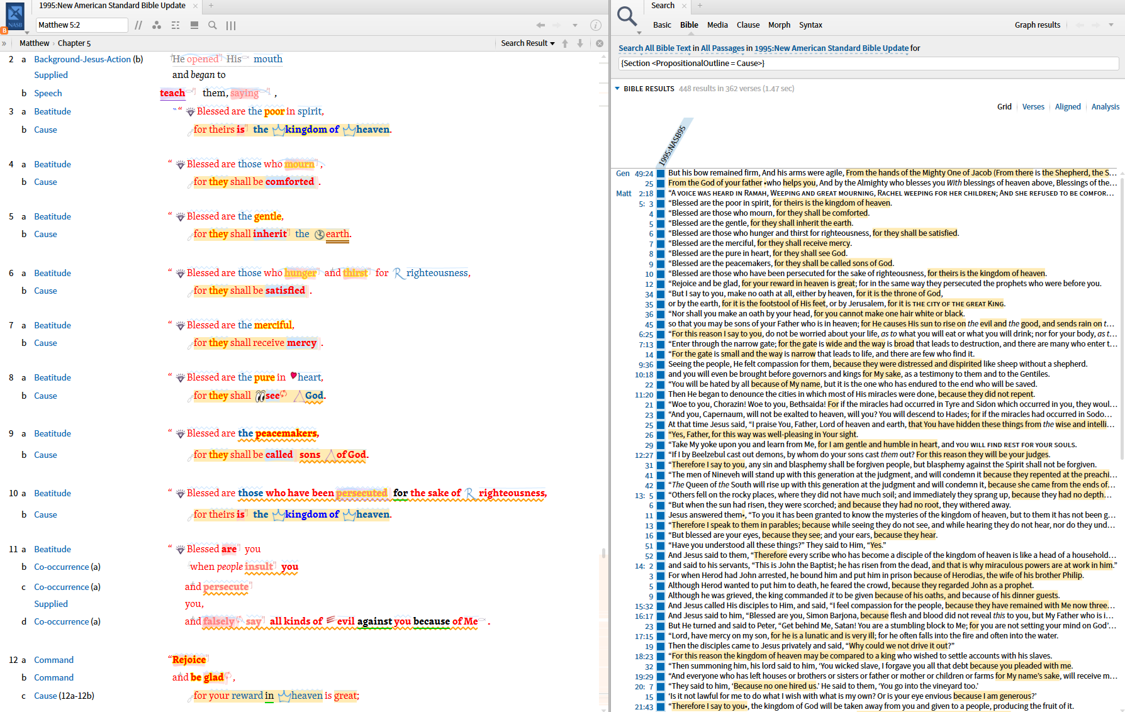Click the crown icon before 'kingdom' in verse 3
Screen dimensions: 1125x712
point(278,130)
